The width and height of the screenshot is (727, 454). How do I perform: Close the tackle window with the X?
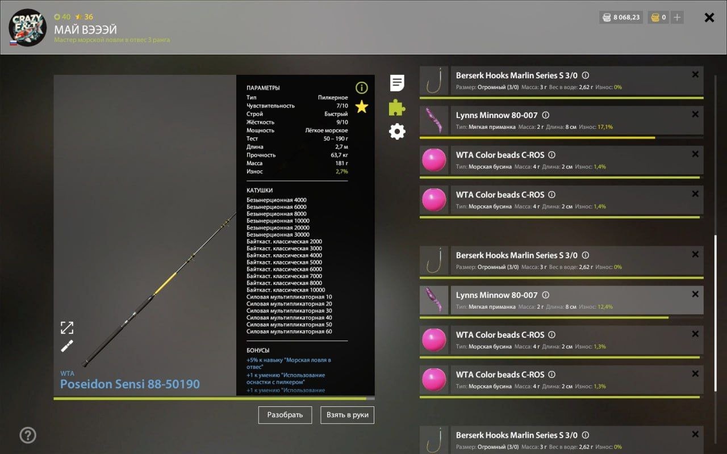[709, 18]
